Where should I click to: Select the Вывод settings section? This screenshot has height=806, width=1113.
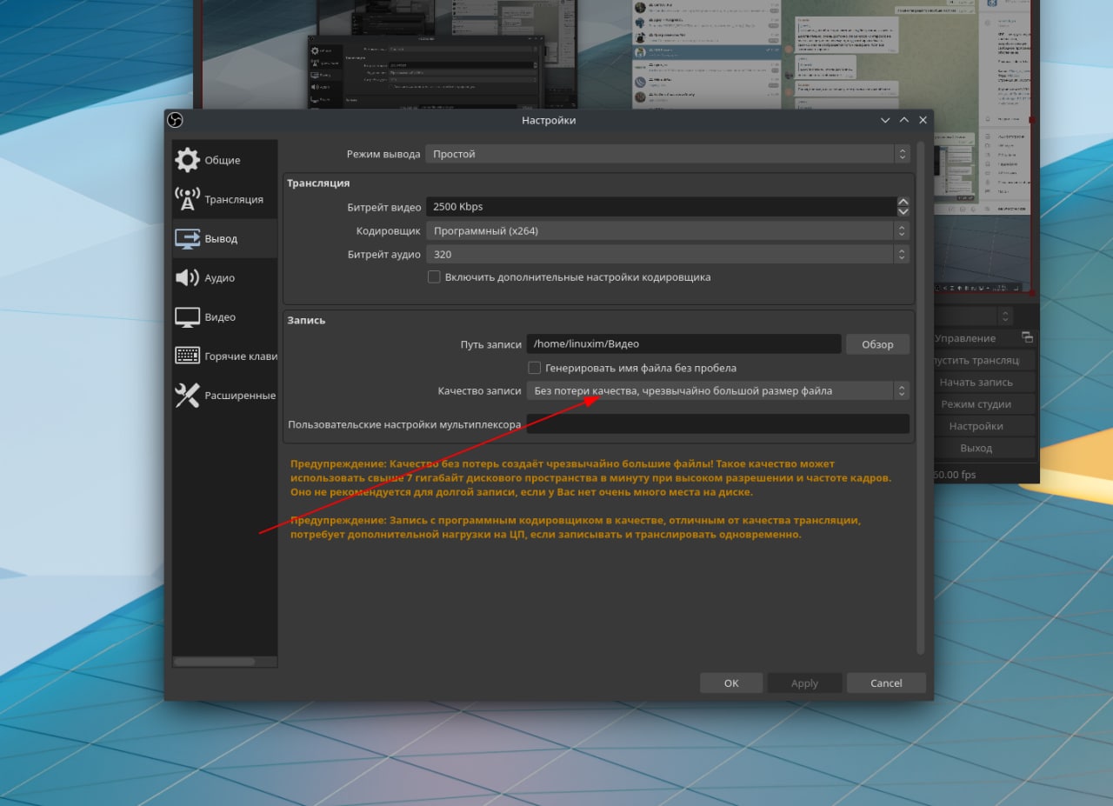pyautogui.click(x=224, y=238)
